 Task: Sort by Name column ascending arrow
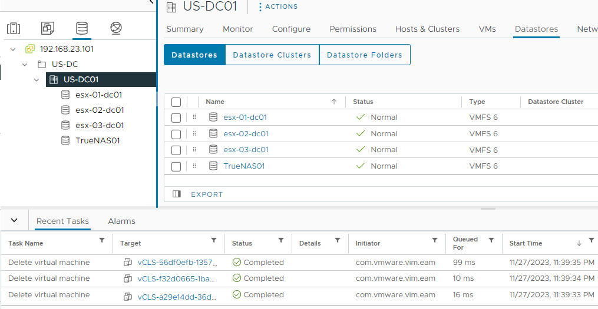334,102
